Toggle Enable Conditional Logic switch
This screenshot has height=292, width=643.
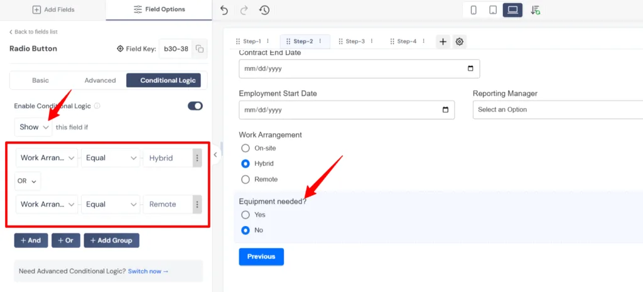[x=195, y=105]
